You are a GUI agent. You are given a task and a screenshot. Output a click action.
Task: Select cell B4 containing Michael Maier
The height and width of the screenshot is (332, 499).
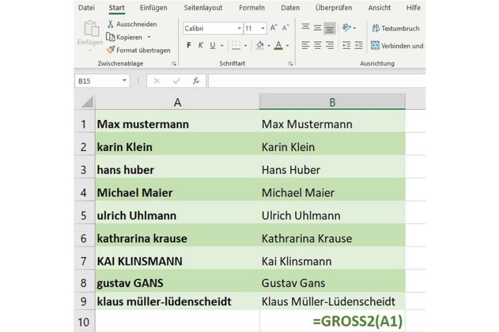pos(332,193)
